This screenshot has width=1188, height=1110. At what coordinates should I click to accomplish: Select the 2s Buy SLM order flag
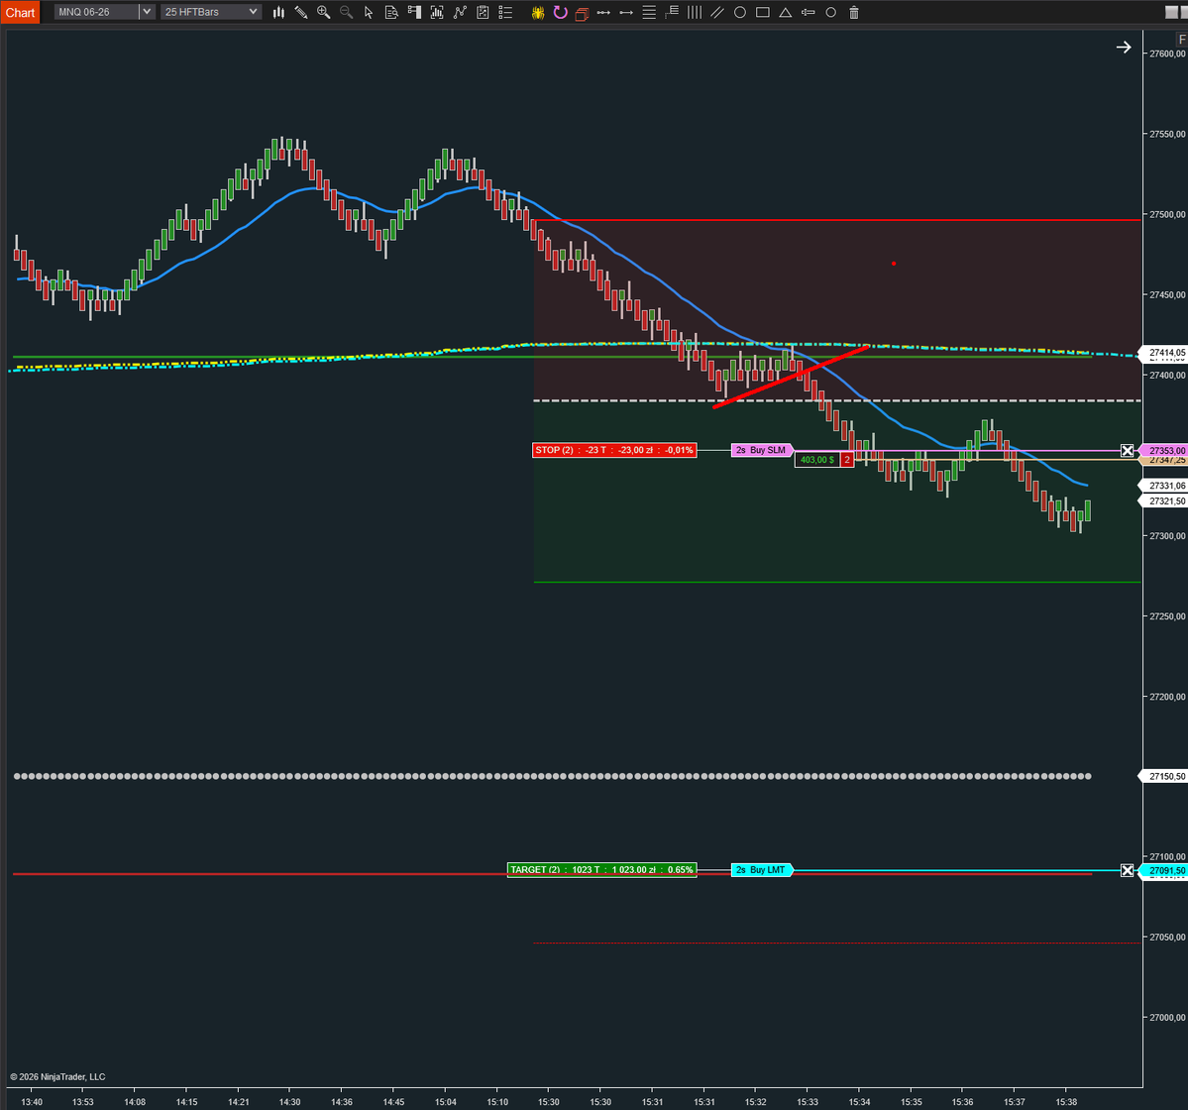point(761,450)
